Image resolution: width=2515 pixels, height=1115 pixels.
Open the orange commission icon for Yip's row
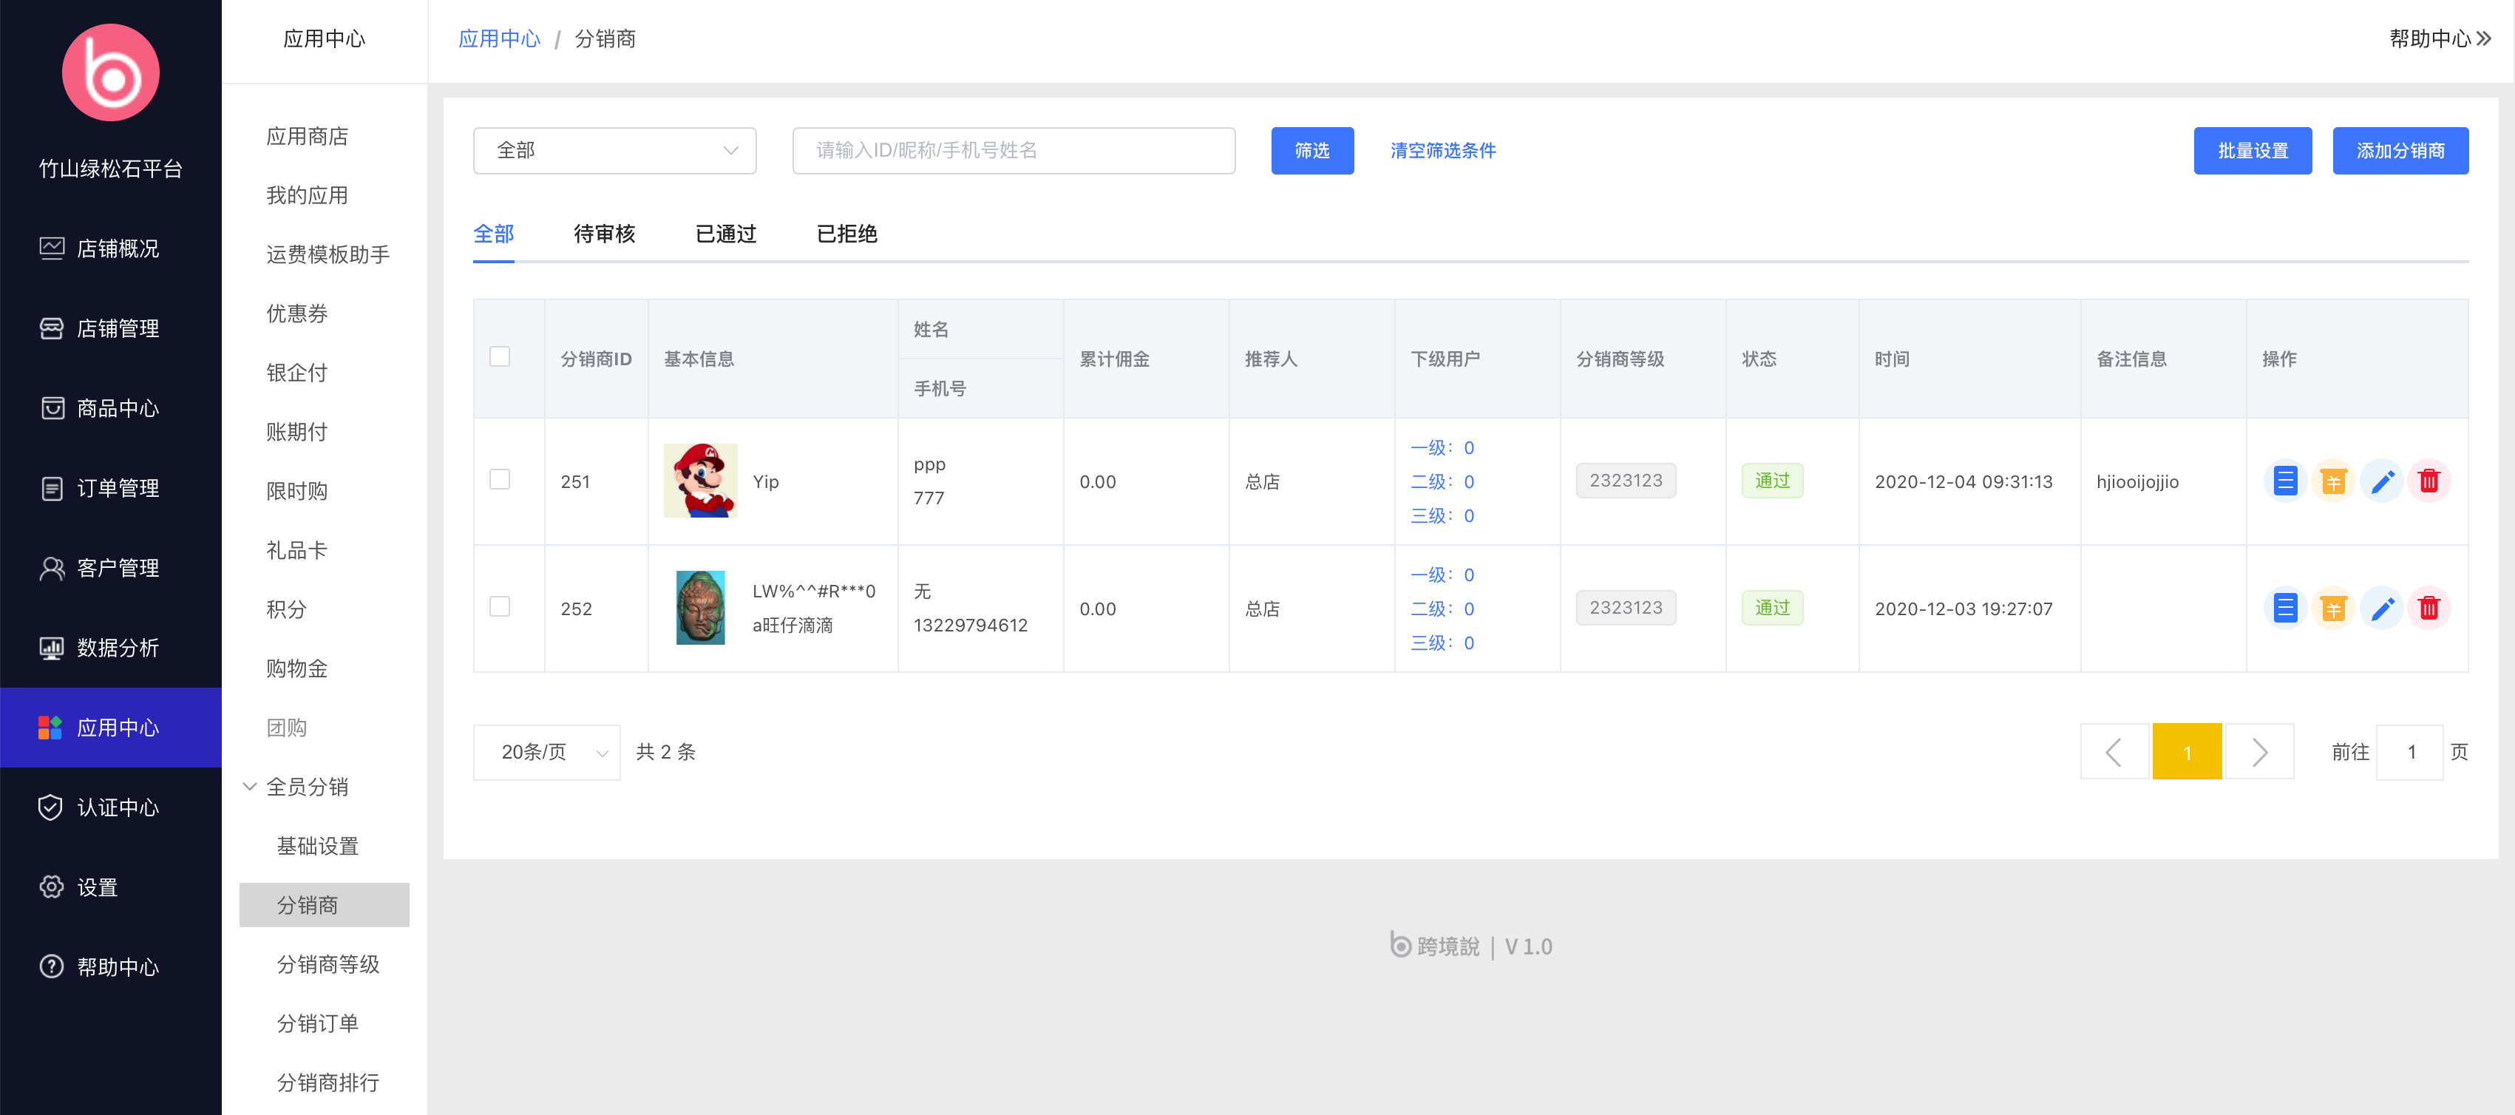coord(2332,481)
